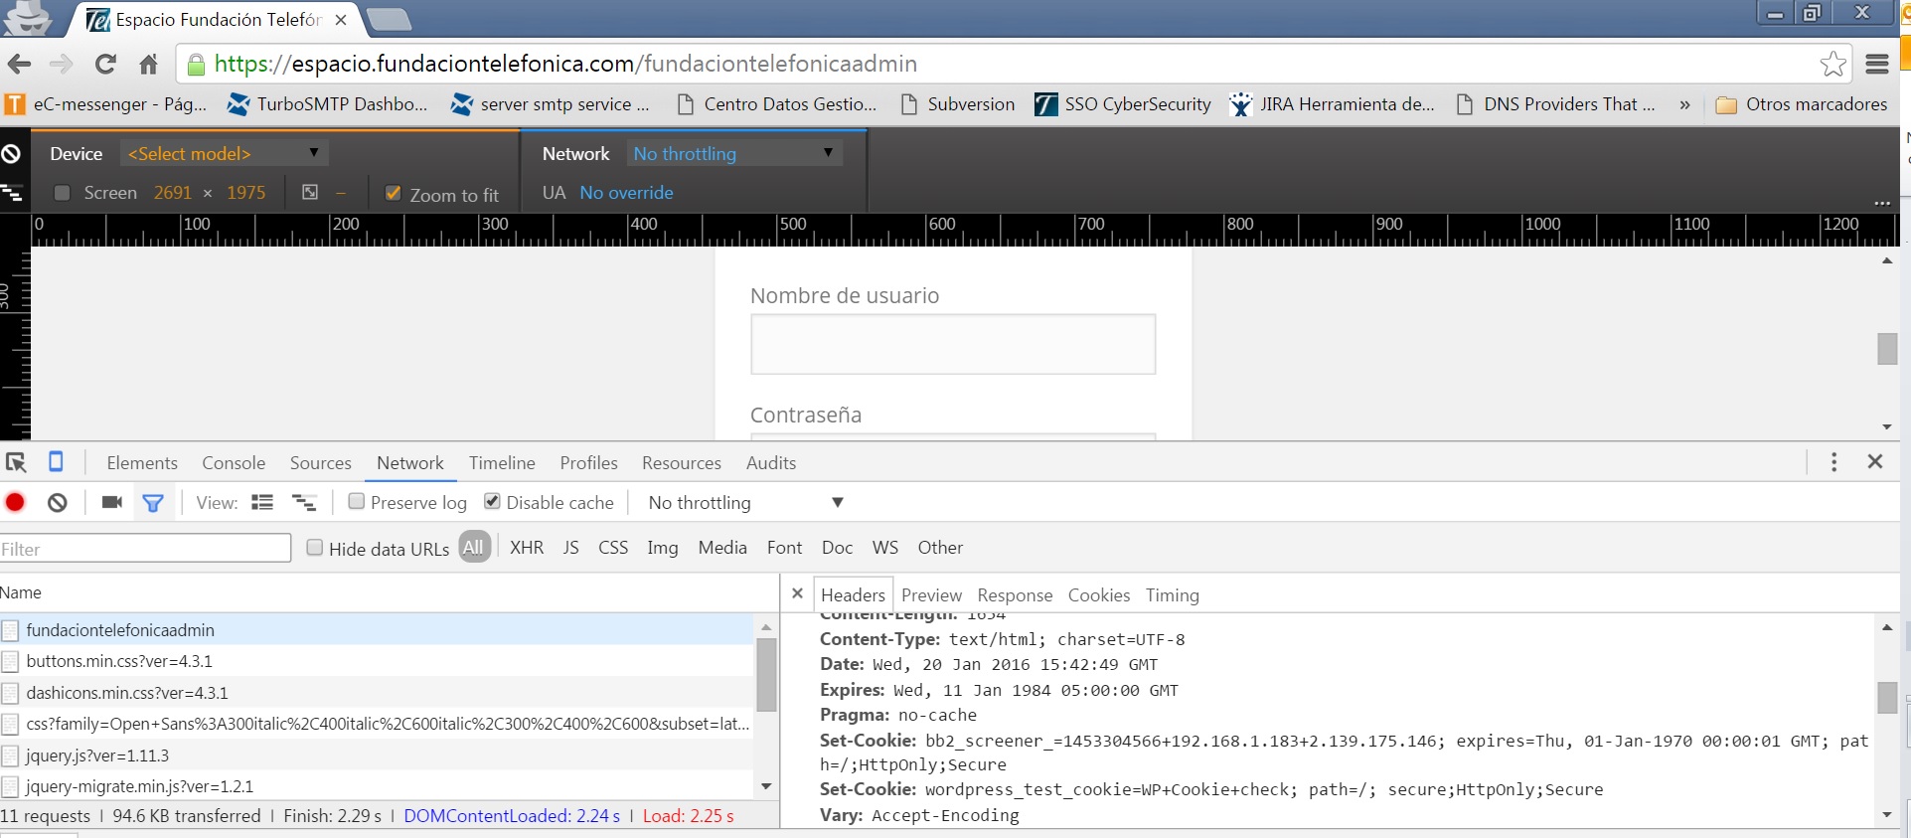Filter requests by JS
Image resolution: width=1911 pixels, height=838 pixels.
[570, 547]
